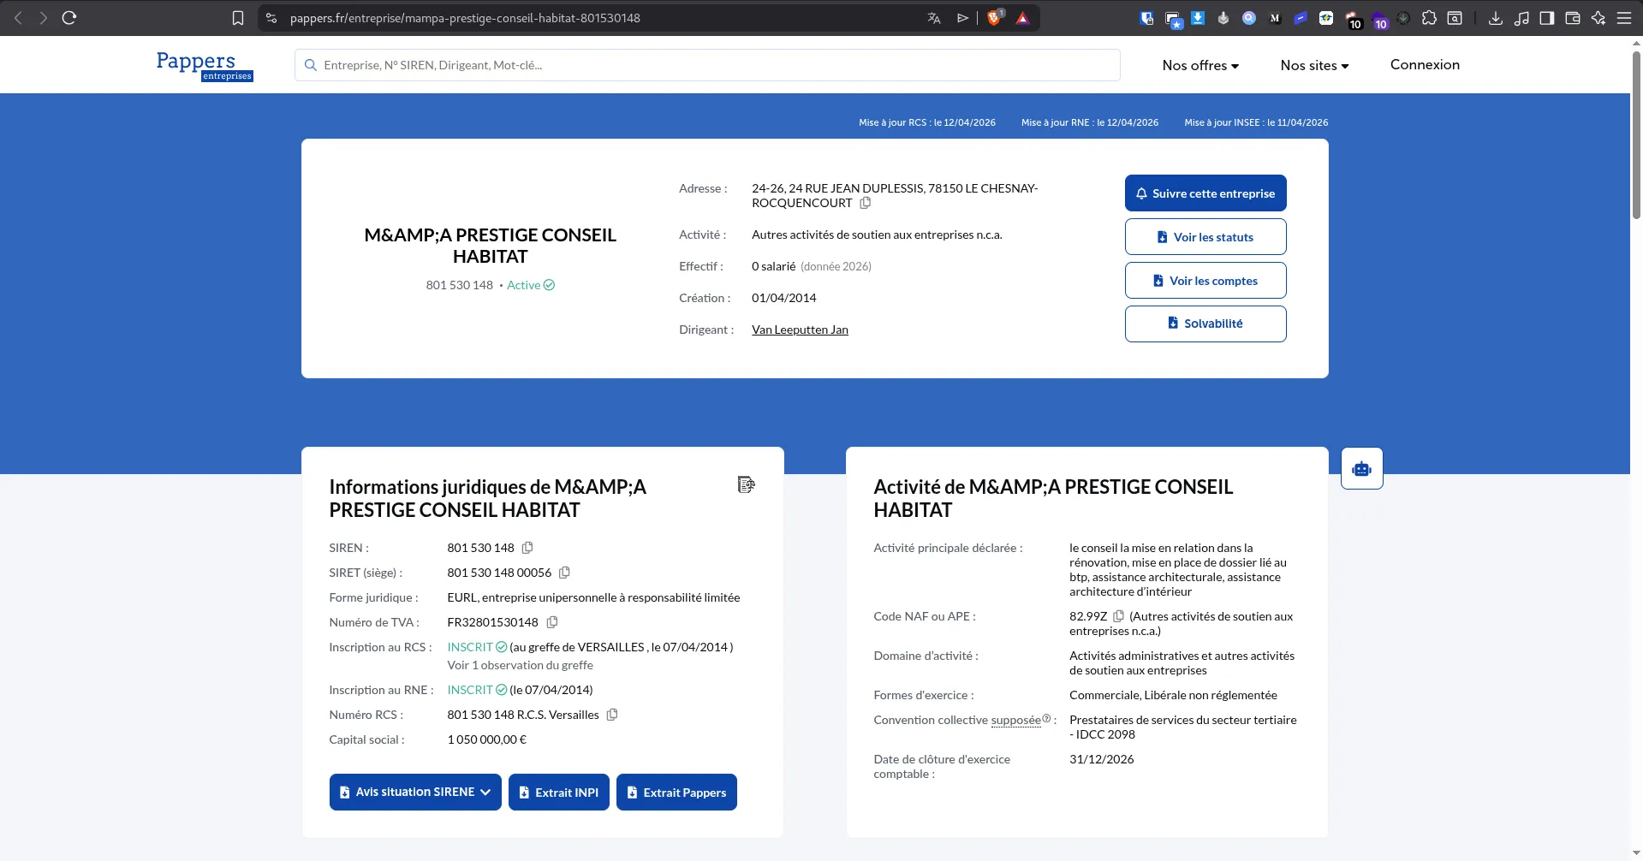Open the browser downloads icon
The image size is (1643, 861).
[x=1495, y=17]
